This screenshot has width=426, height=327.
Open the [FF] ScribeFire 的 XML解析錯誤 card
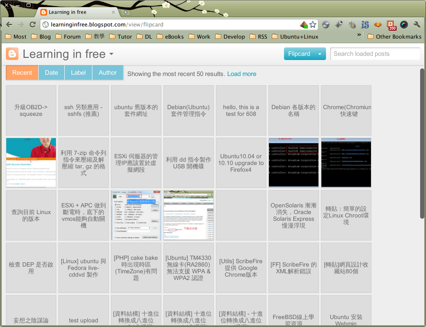pyautogui.click(x=293, y=267)
